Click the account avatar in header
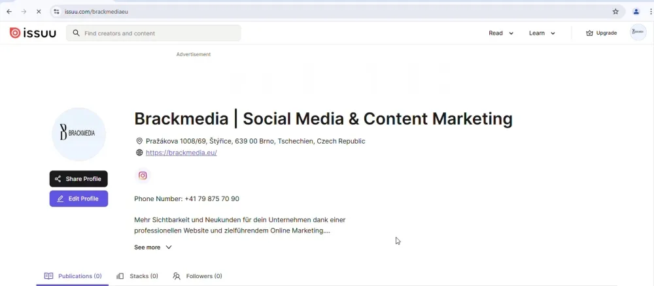This screenshot has width=654, height=286. tap(638, 33)
